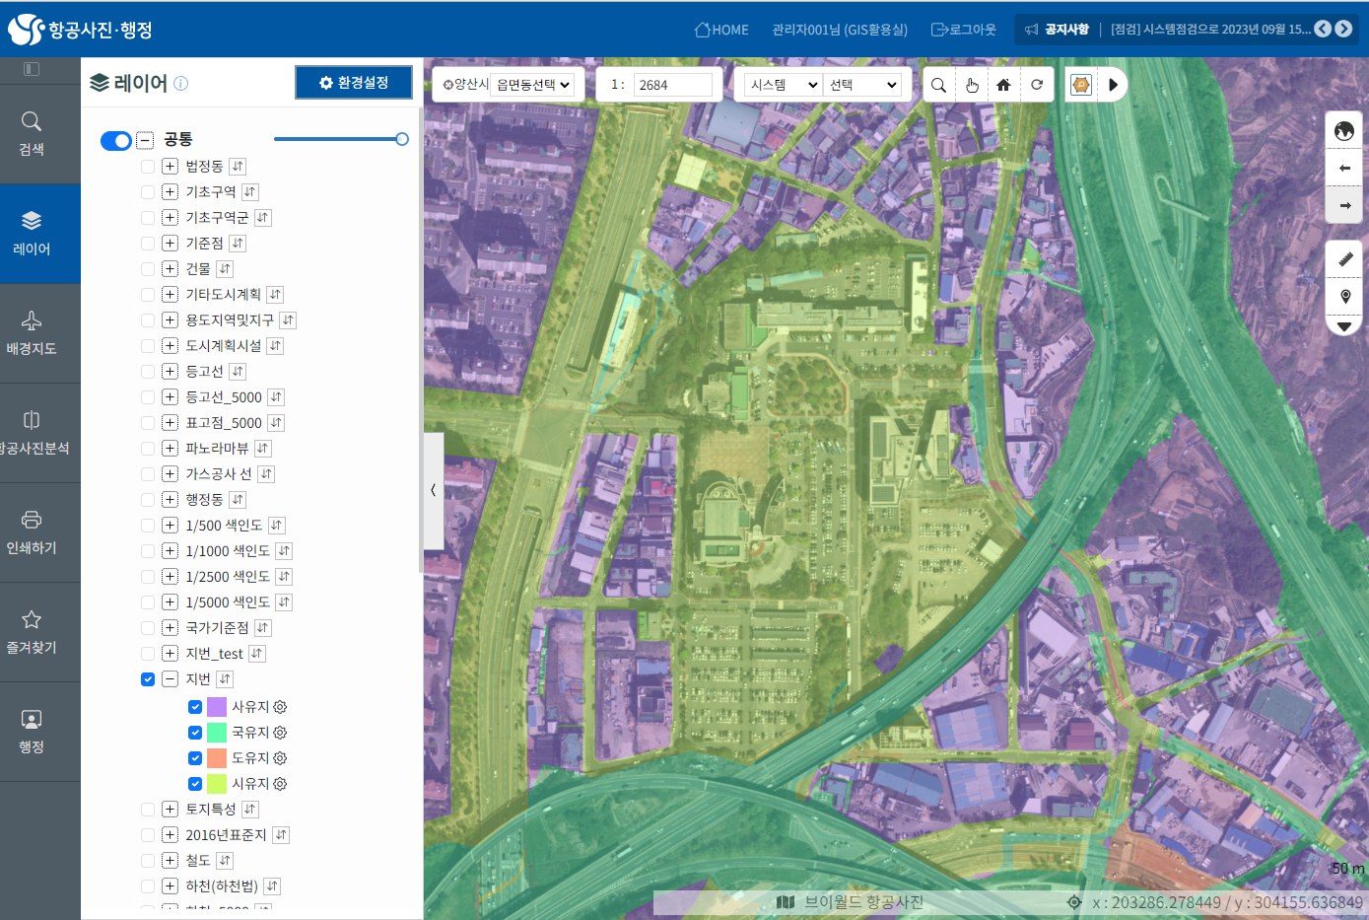Collapse the 공통 group node
Viewport: 1369px width, 920px height.
[x=145, y=140]
